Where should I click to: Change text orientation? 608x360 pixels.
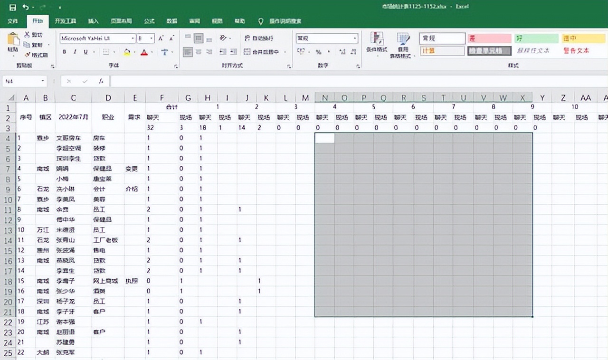223,38
